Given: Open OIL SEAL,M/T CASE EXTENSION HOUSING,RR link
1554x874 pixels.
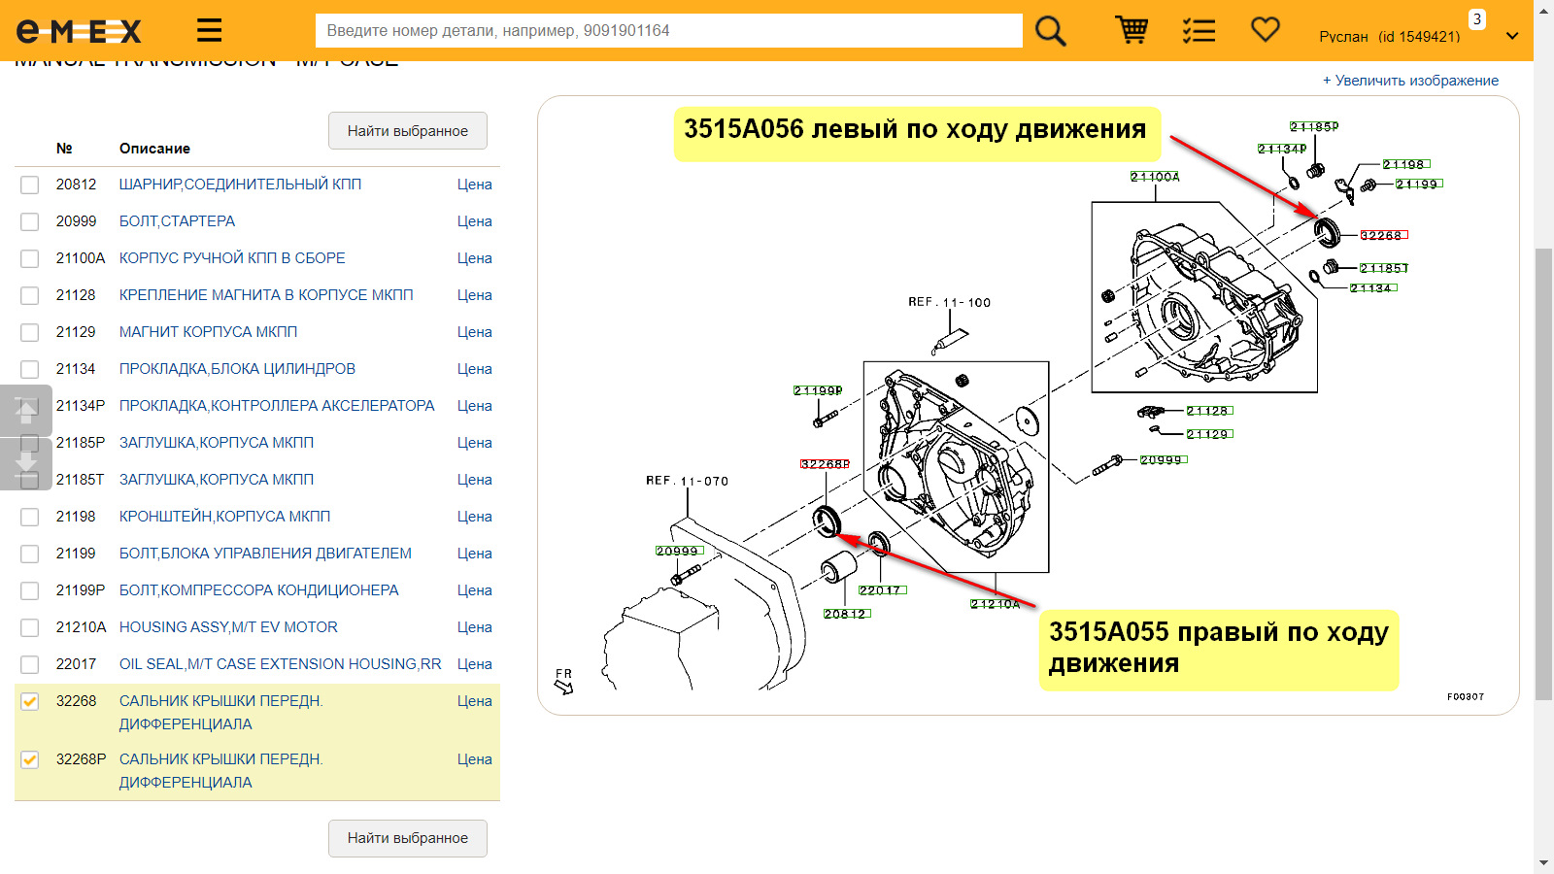Looking at the screenshot, I should (280, 664).
